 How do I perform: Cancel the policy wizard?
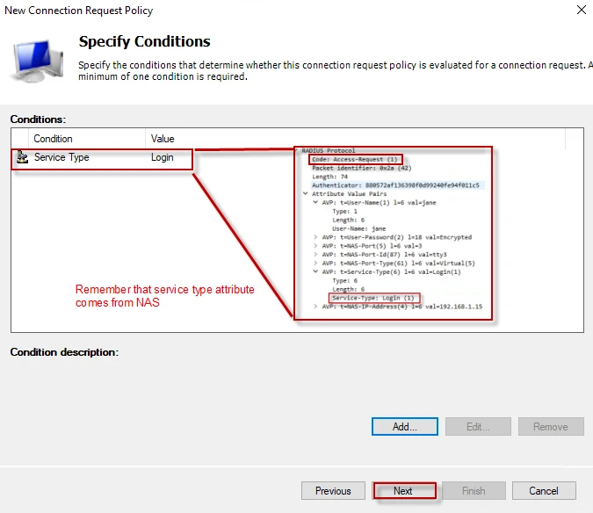[544, 491]
